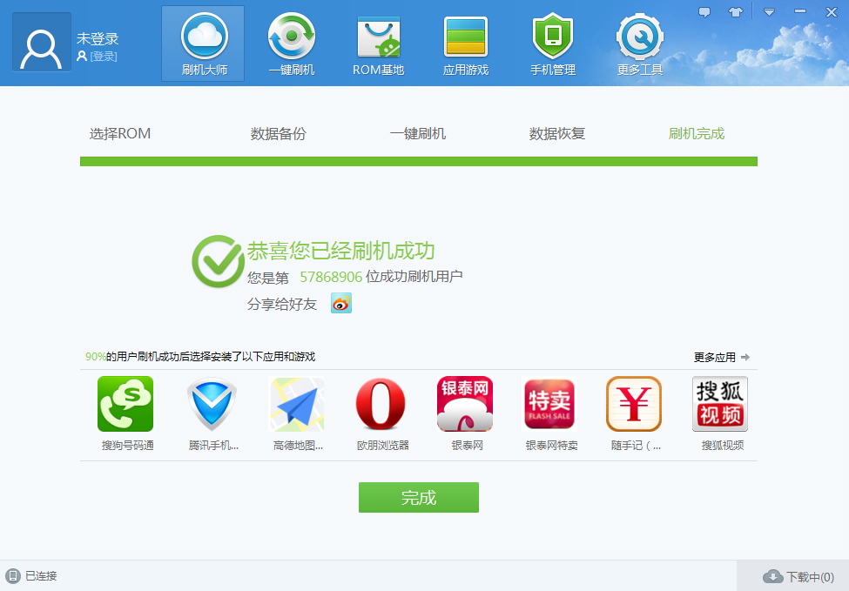Open the ROM基地 section
849x591 pixels.
[x=377, y=42]
